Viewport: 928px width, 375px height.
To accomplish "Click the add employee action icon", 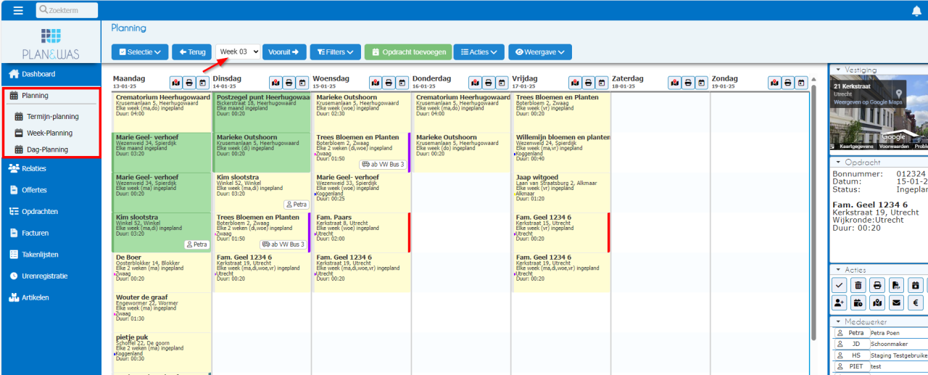I will point(840,303).
